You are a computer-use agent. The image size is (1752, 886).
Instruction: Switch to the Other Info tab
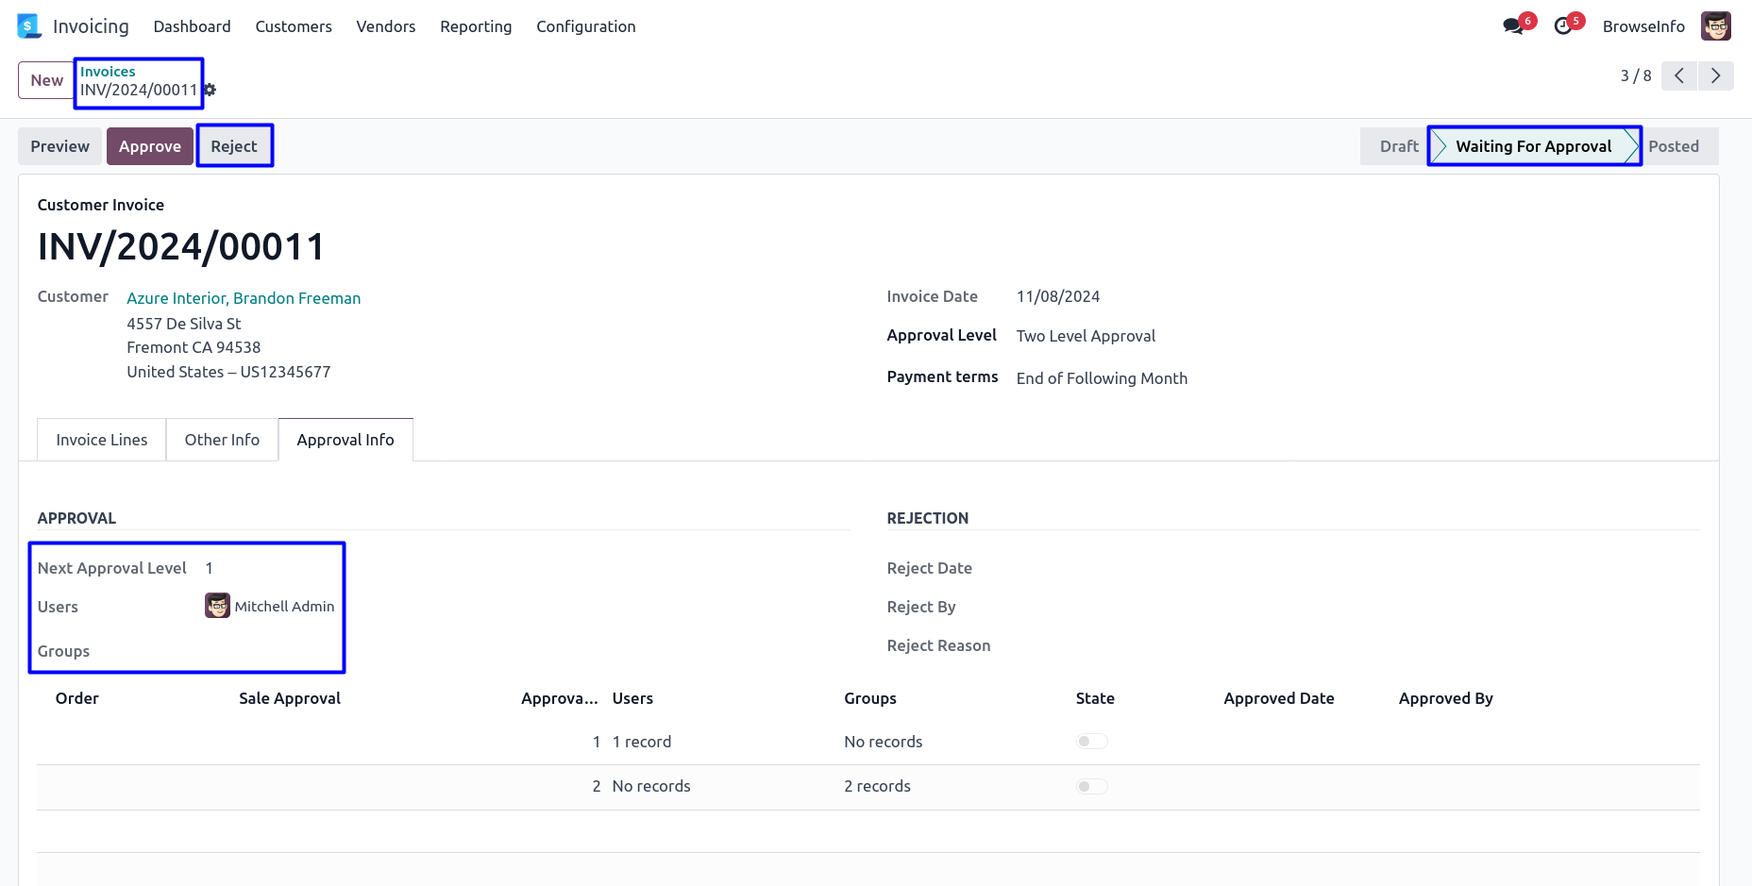(222, 440)
